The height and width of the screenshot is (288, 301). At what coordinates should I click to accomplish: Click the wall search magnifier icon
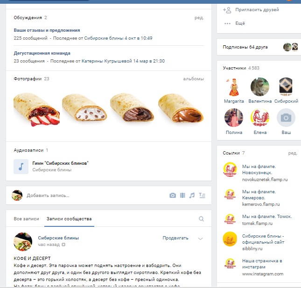click(201, 219)
